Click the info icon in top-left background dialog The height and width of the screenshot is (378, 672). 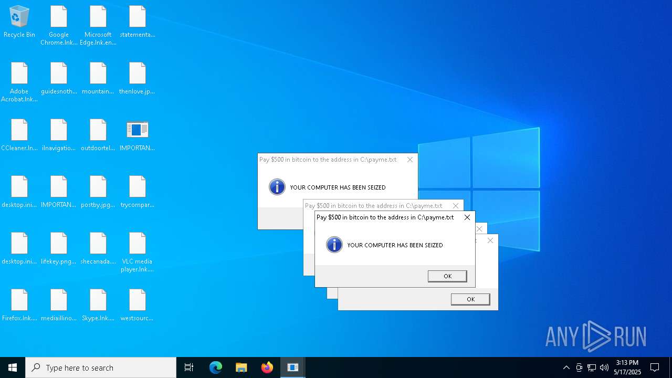point(277,187)
